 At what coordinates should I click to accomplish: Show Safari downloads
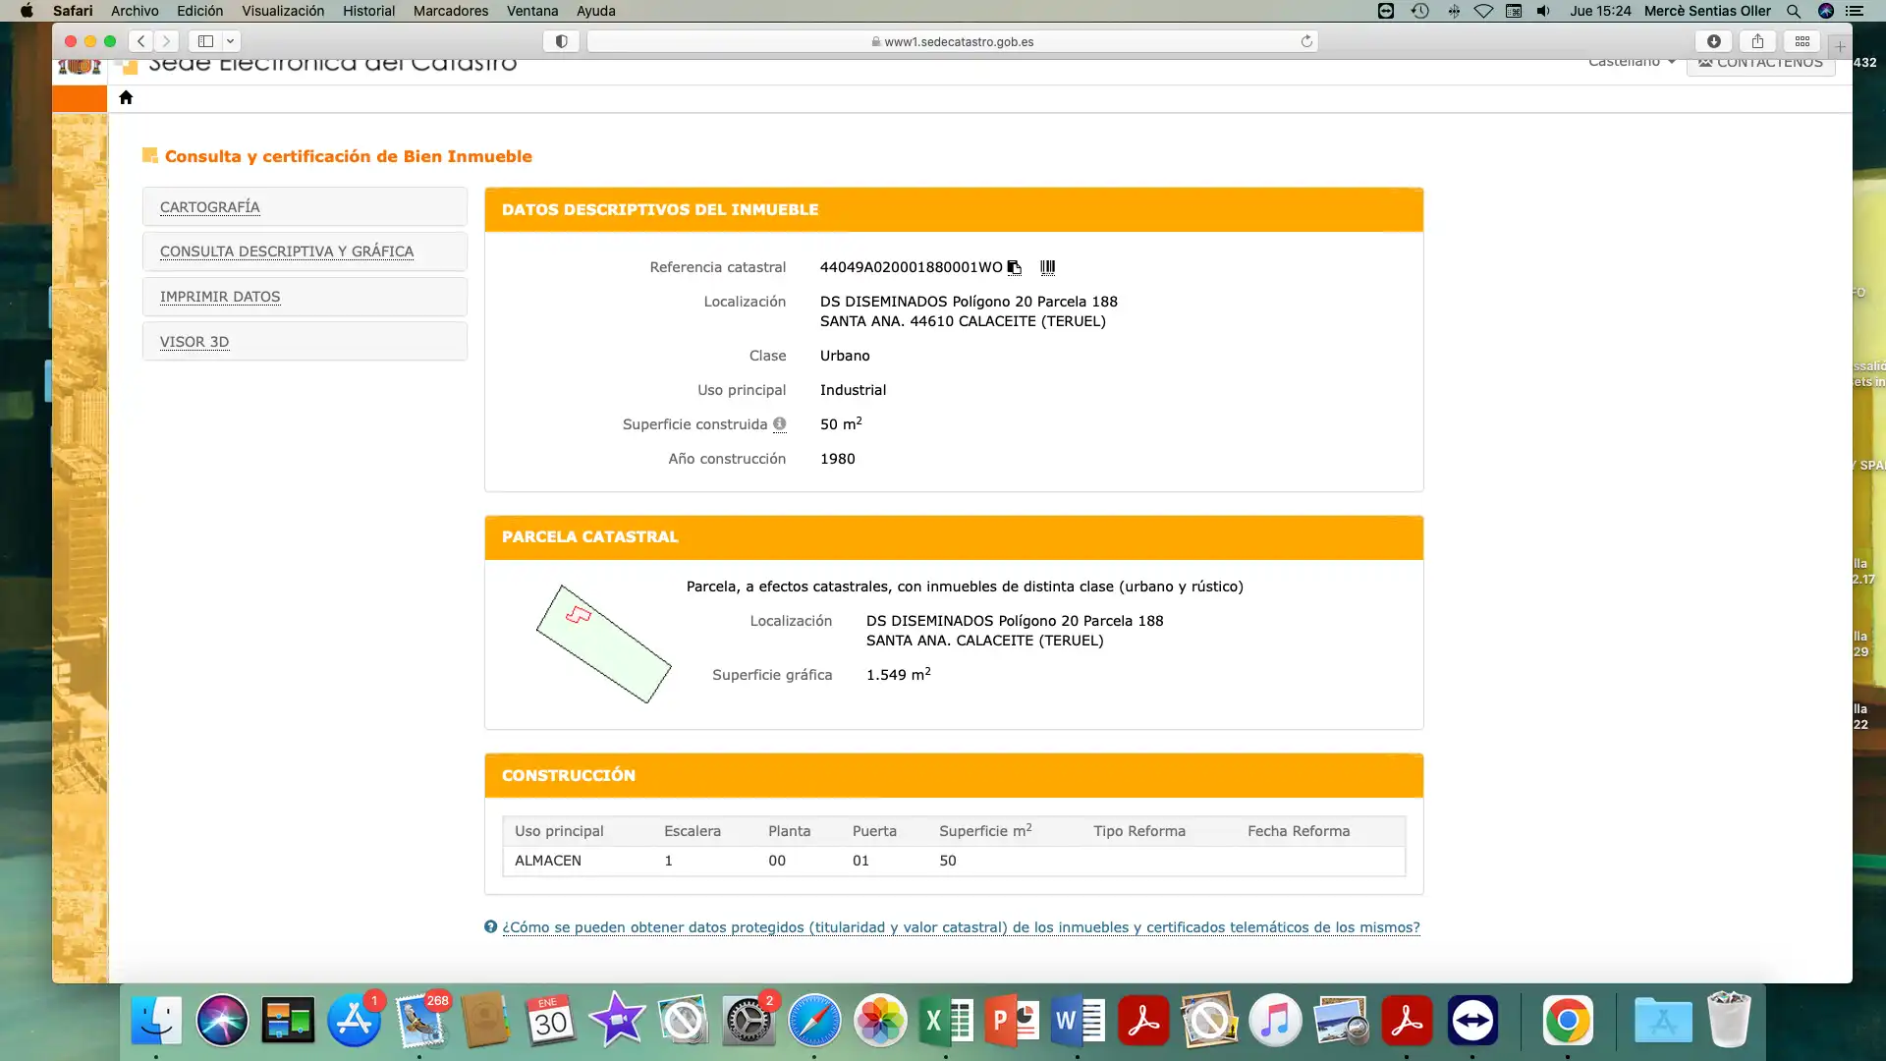pos(1714,41)
